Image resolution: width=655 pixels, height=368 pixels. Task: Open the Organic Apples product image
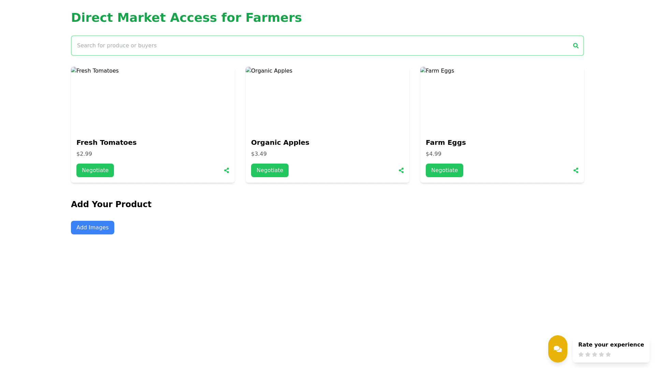point(327,99)
